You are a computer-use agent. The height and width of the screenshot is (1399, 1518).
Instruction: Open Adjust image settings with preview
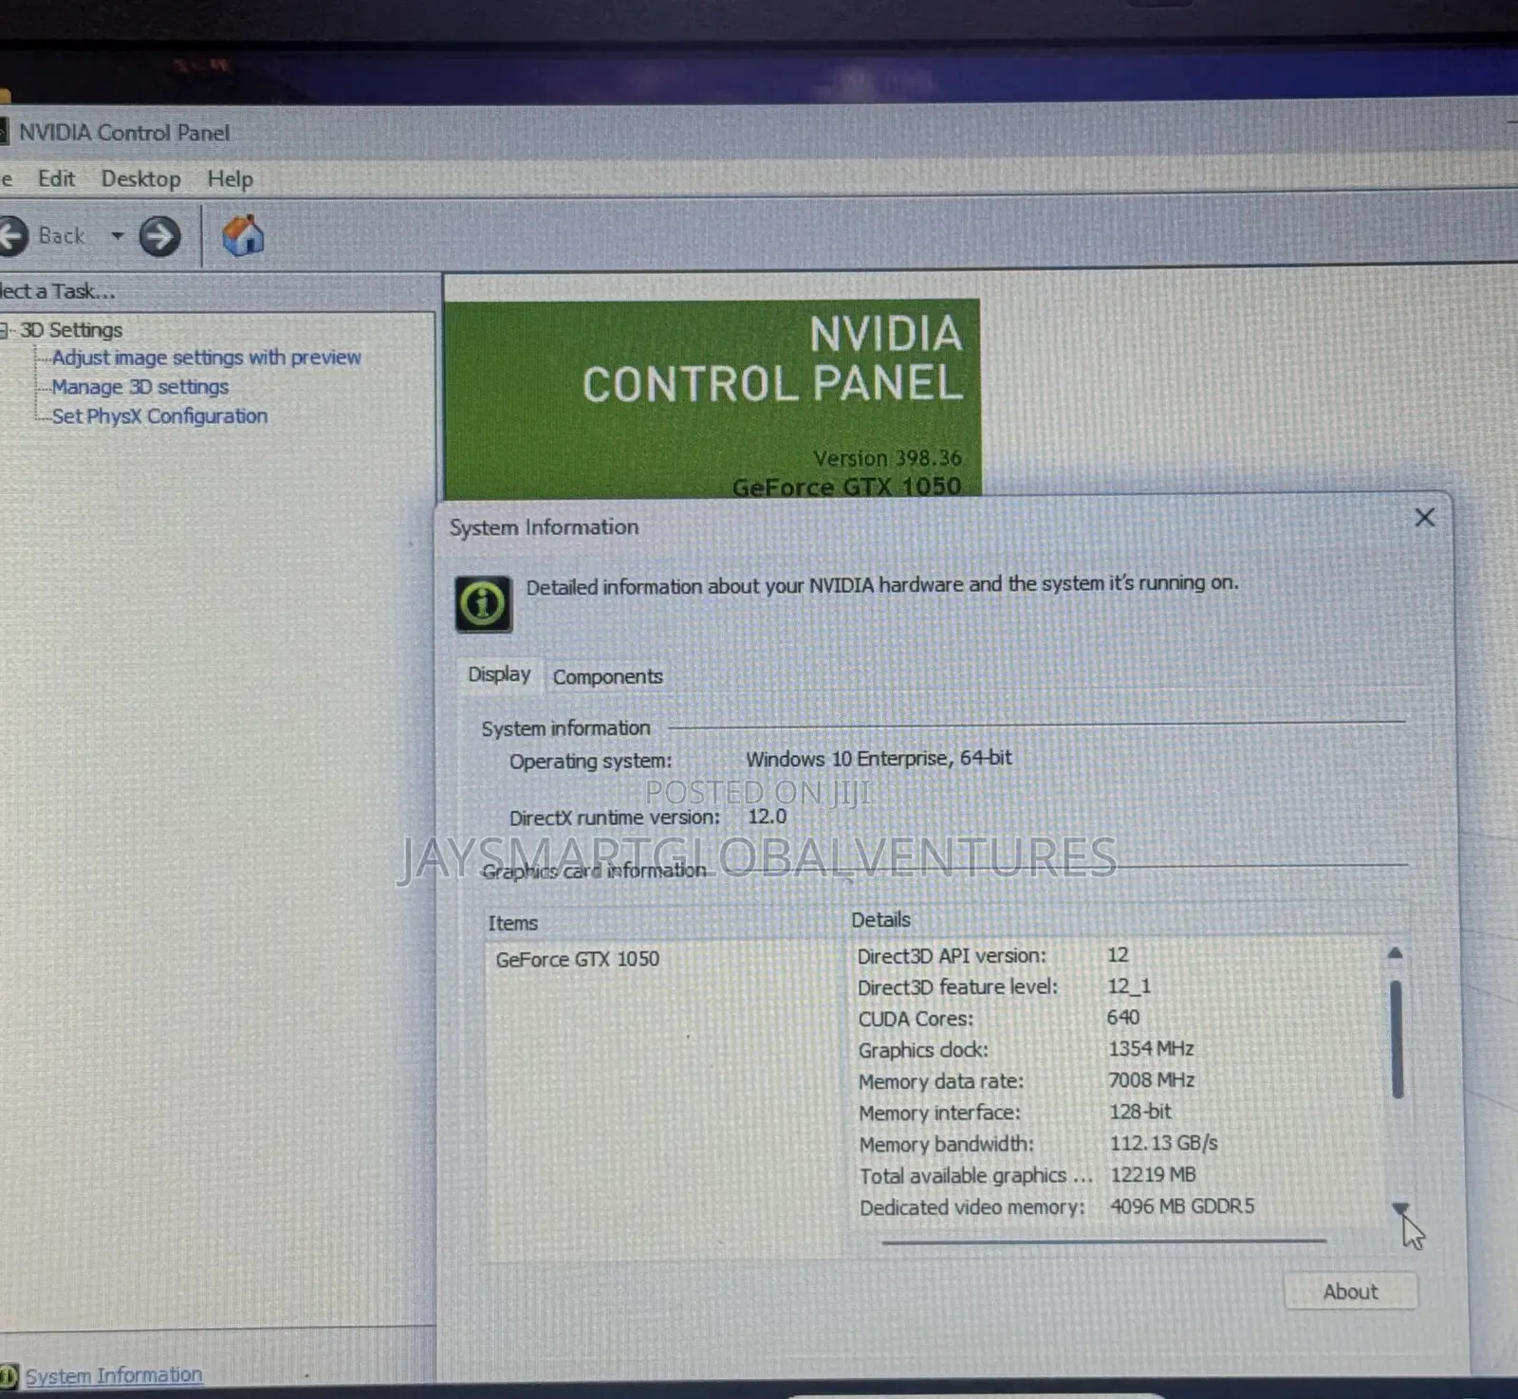point(206,358)
